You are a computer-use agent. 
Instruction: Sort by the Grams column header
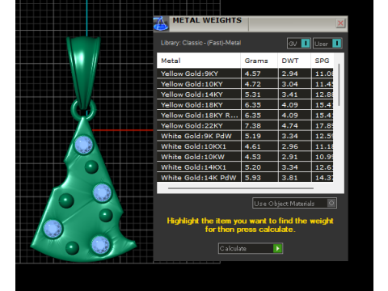(259, 61)
